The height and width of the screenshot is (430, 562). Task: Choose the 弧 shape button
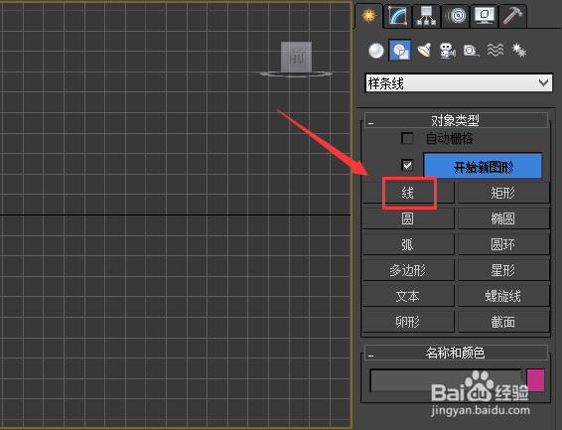408,244
